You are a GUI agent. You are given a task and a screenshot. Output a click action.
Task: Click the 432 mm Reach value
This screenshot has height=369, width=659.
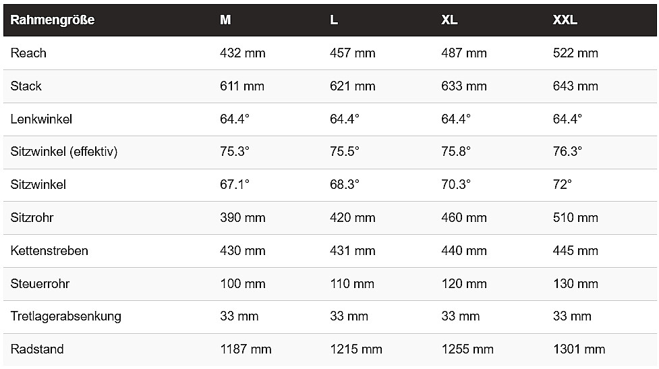point(243,53)
